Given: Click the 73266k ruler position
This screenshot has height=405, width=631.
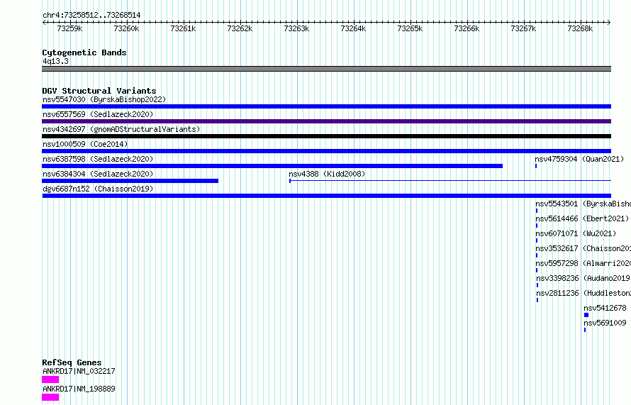Looking at the screenshot, I should [x=467, y=28].
